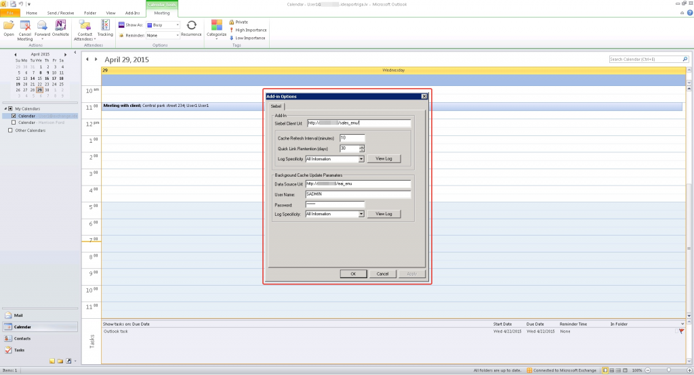Click OK in Add-in Options dialog
Screen dimensions: 694x375
tap(353, 273)
